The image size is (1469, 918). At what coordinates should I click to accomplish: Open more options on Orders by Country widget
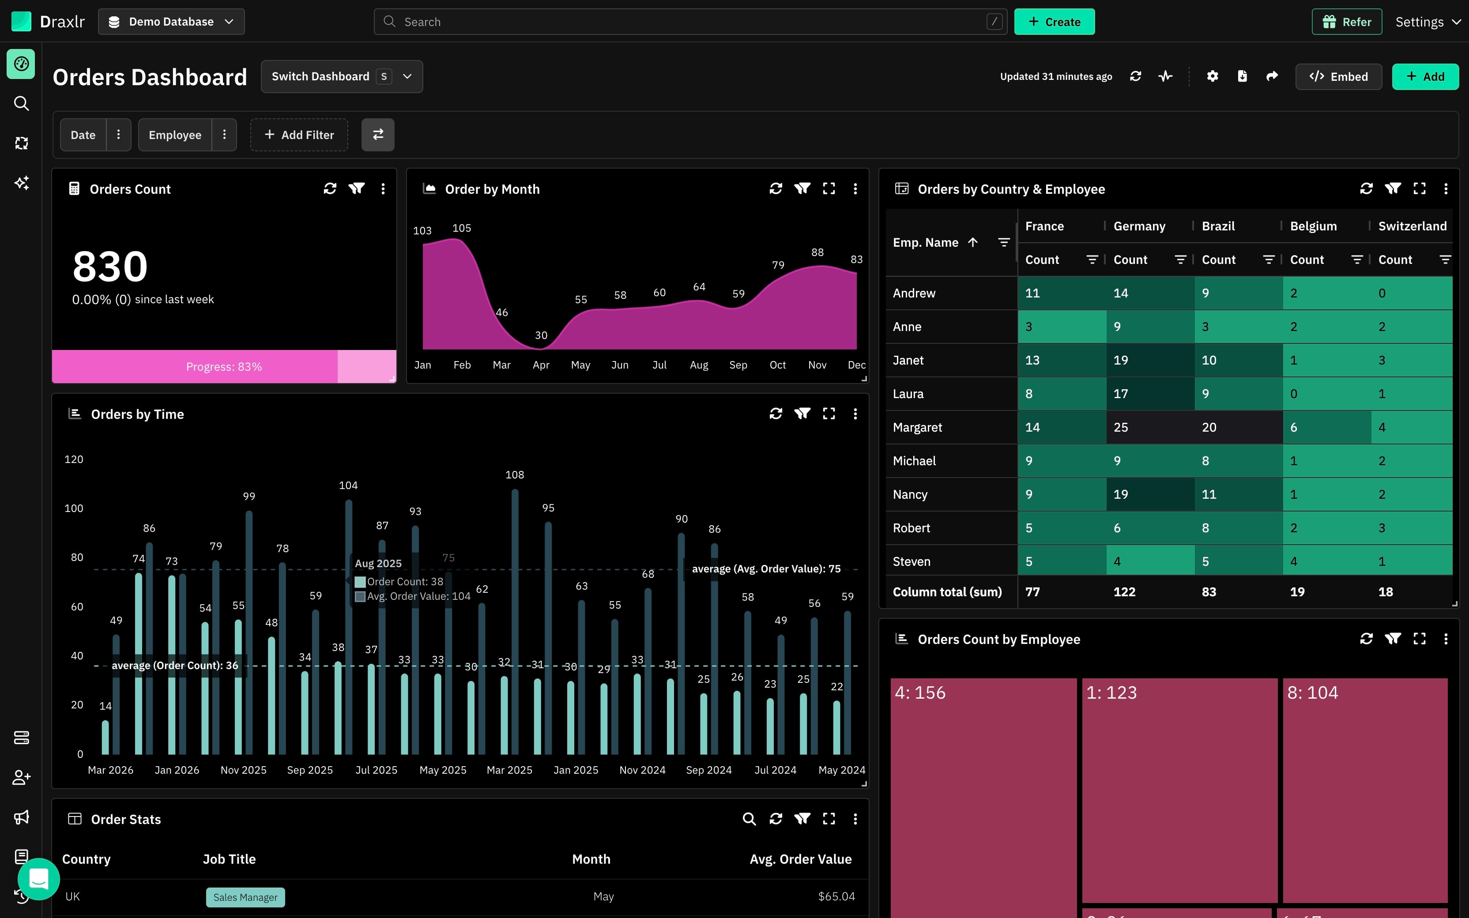pyautogui.click(x=1445, y=189)
